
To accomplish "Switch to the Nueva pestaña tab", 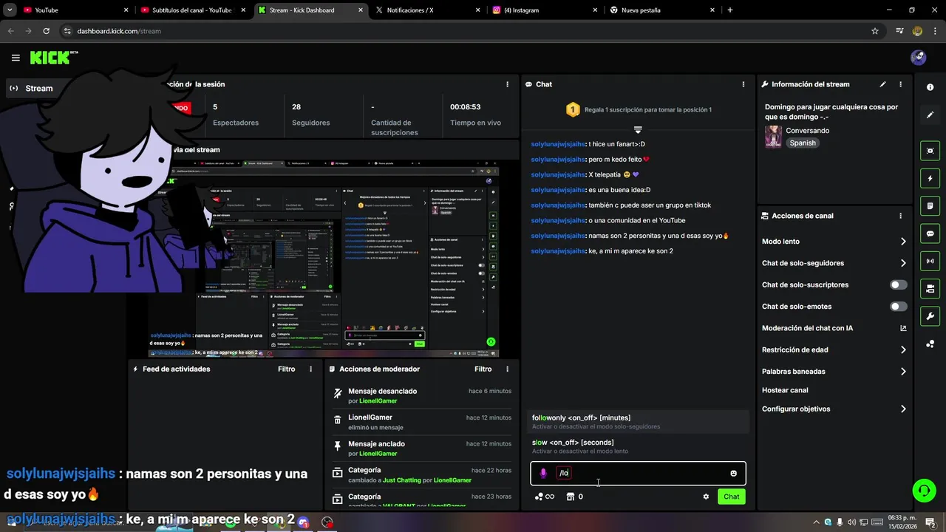I will 663,10.
